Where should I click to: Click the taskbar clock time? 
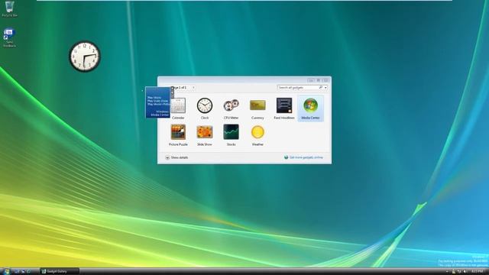click(477, 272)
